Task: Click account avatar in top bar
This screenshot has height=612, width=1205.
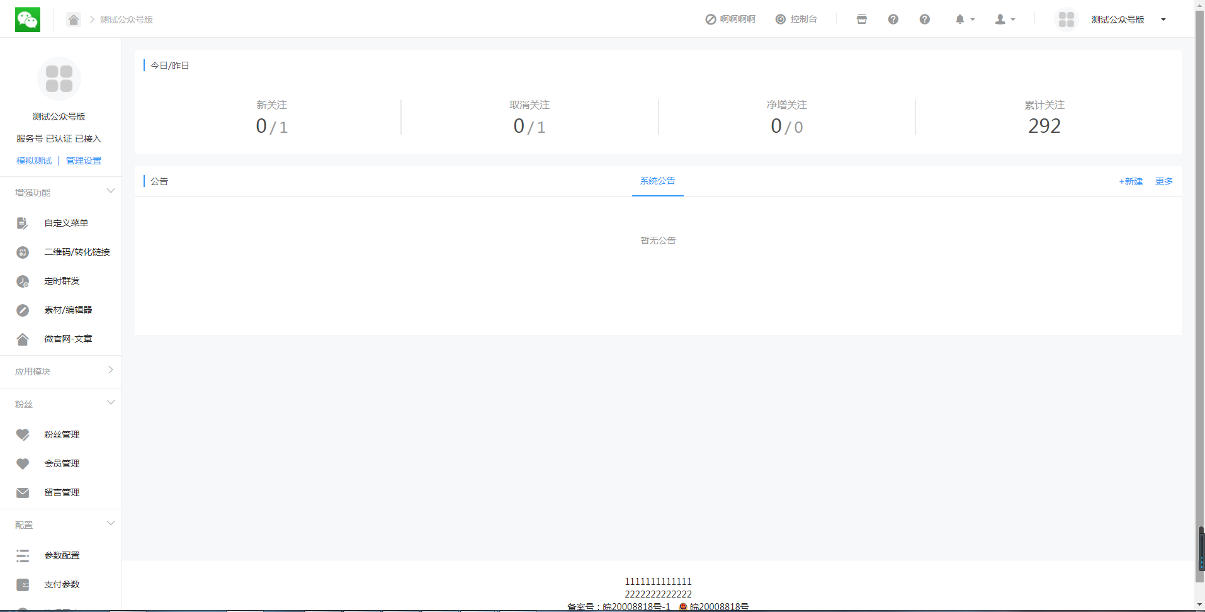Action: click(1066, 20)
